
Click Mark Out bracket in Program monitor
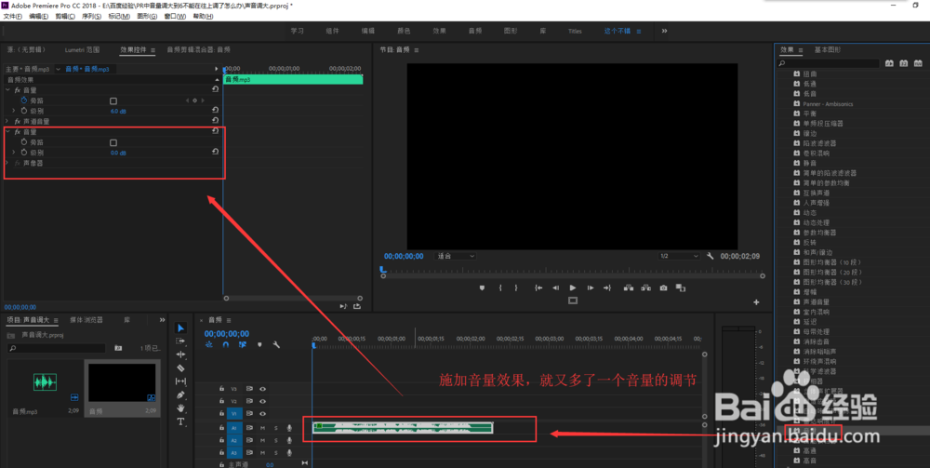[x=516, y=287]
